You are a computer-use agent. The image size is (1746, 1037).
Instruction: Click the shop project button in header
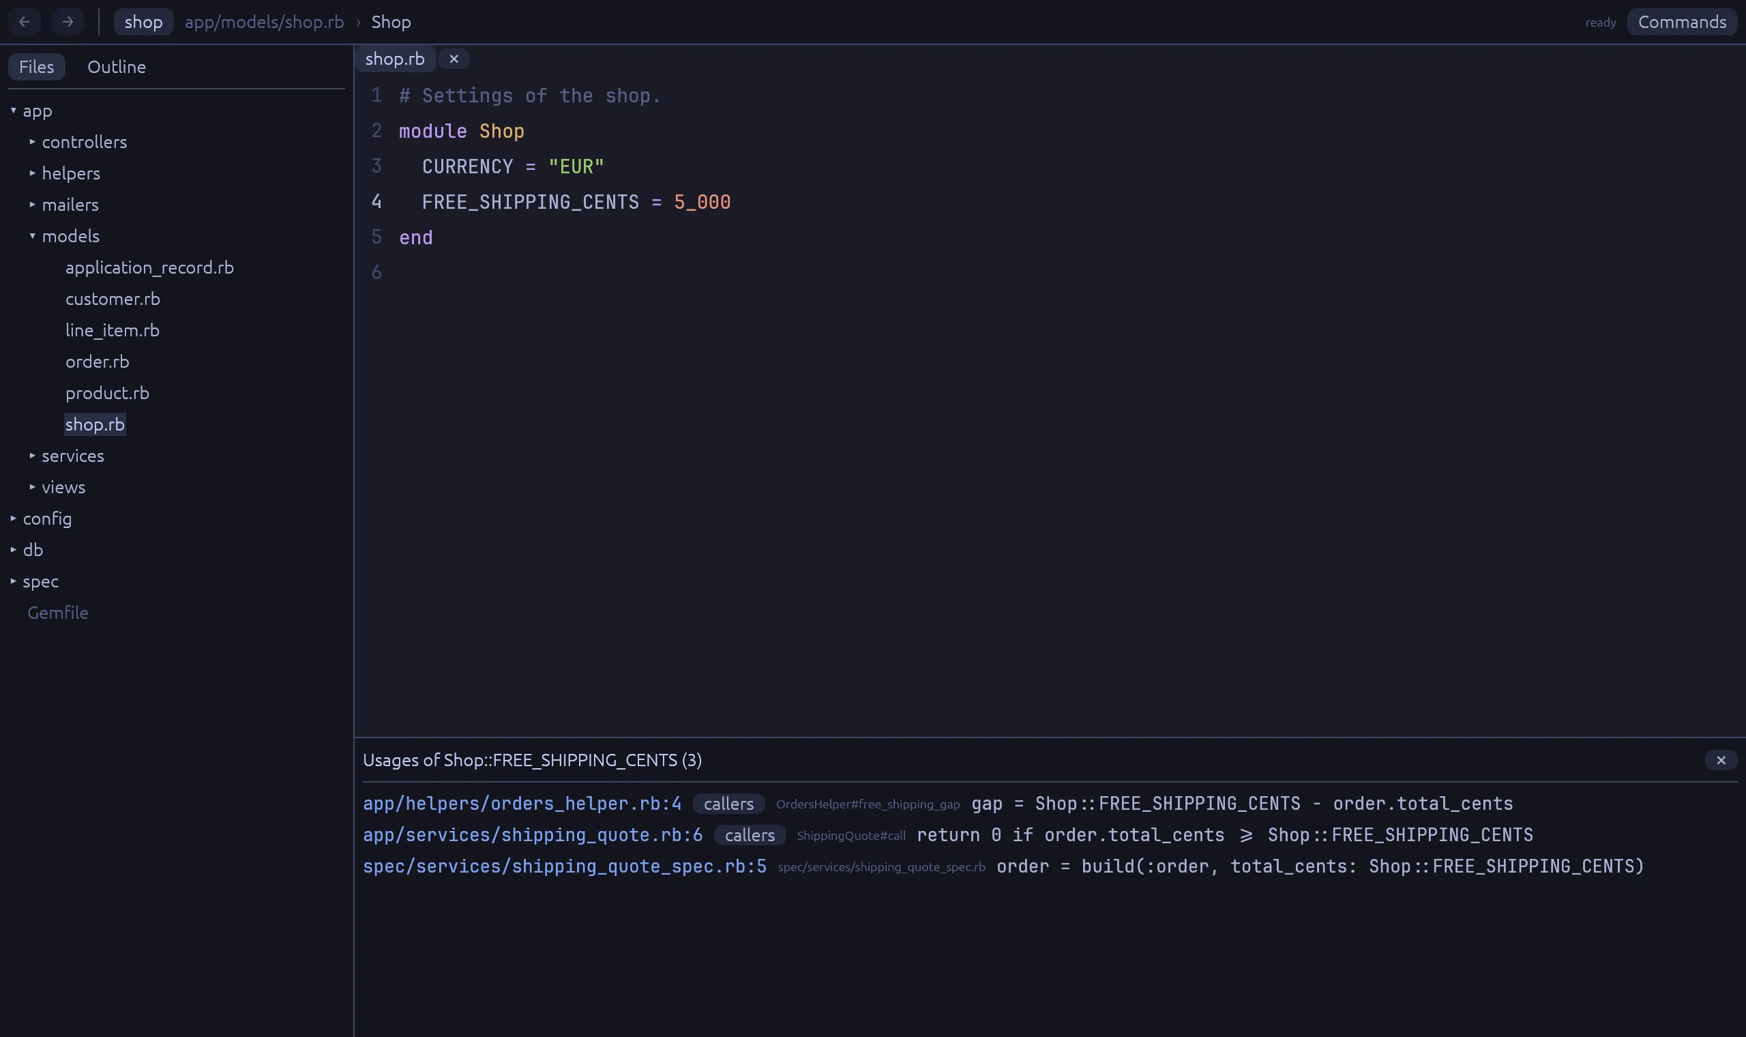click(x=143, y=22)
